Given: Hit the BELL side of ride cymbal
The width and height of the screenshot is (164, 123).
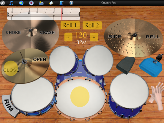Looking at the screenshot, I should 153,37.
